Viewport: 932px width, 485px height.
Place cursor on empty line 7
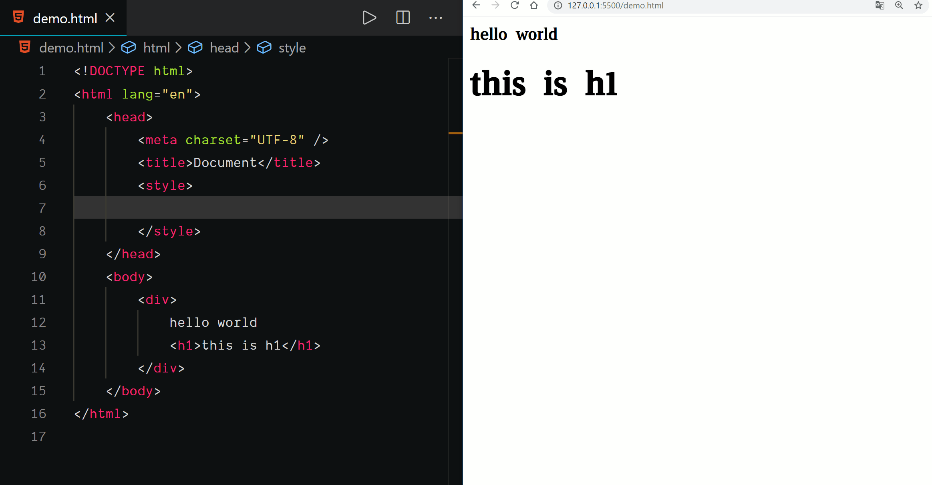pos(260,207)
